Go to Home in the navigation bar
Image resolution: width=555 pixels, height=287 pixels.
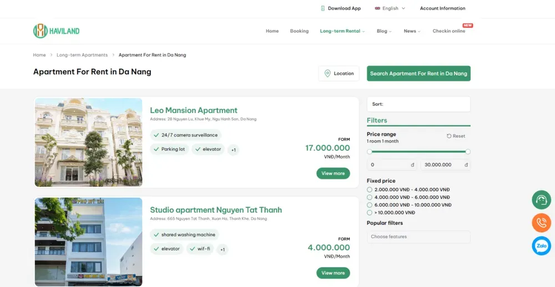pos(272,31)
